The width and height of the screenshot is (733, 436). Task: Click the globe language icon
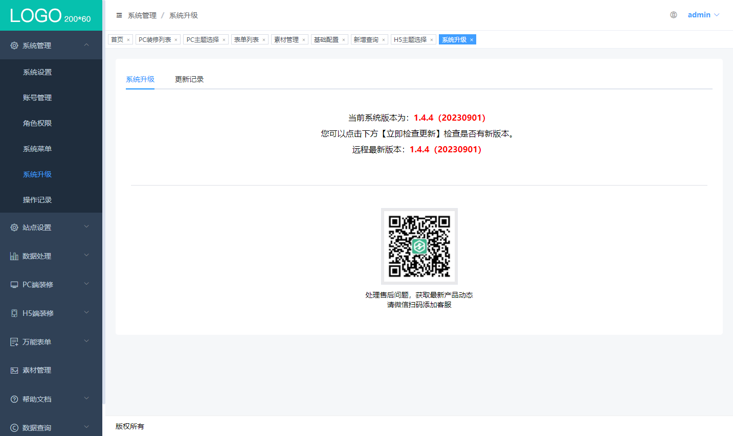674,15
